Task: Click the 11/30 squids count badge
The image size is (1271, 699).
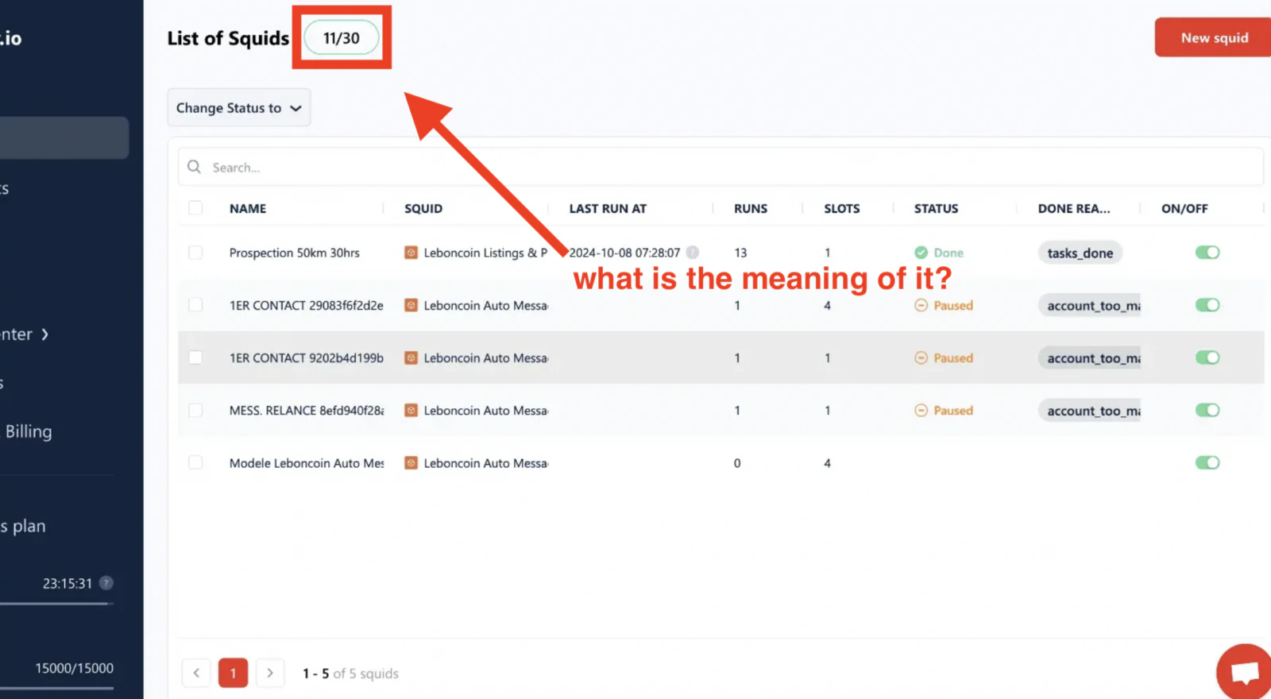Action: (342, 37)
